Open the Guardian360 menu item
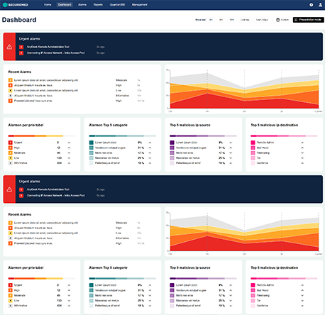This screenshot has height=315, width=325. (x=117, y=5)
